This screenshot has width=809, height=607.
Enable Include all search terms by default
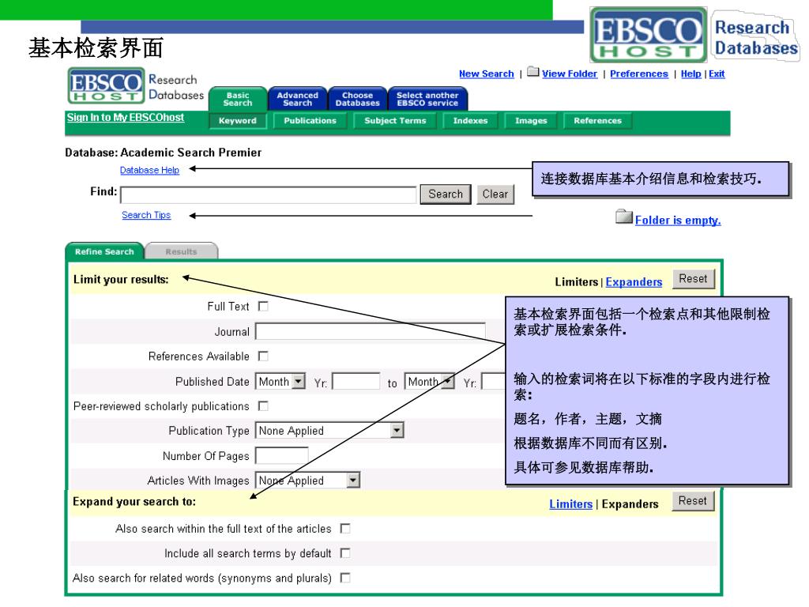pyautogui.click(x=345, y=553)
